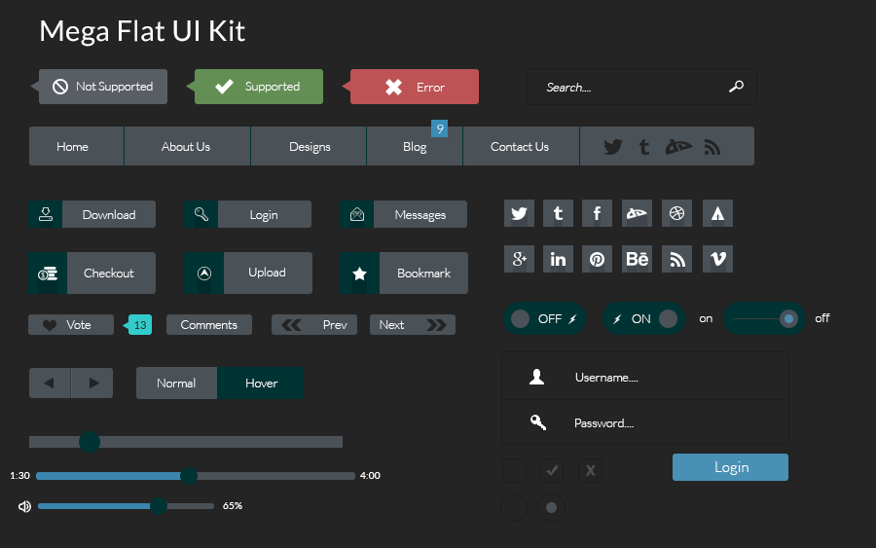Open the Blog menu item
The image size is (876, 548).
click(x=415, y=146)
